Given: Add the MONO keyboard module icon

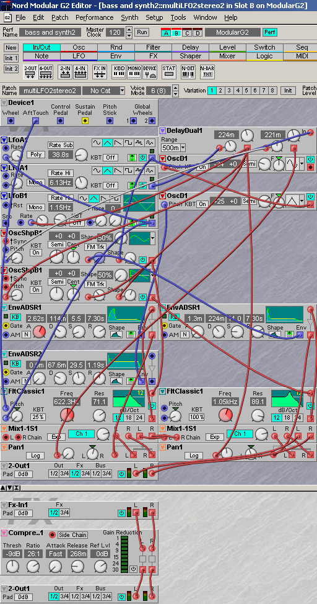Looking at the screenshot, I should [134, 72].
